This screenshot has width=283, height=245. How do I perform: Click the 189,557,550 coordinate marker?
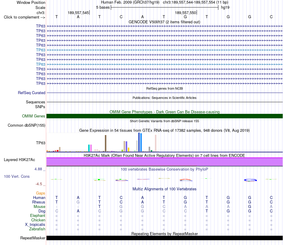185,13
